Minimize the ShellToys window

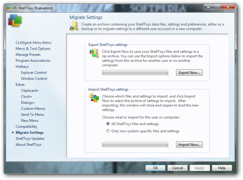tap(208, 7)
